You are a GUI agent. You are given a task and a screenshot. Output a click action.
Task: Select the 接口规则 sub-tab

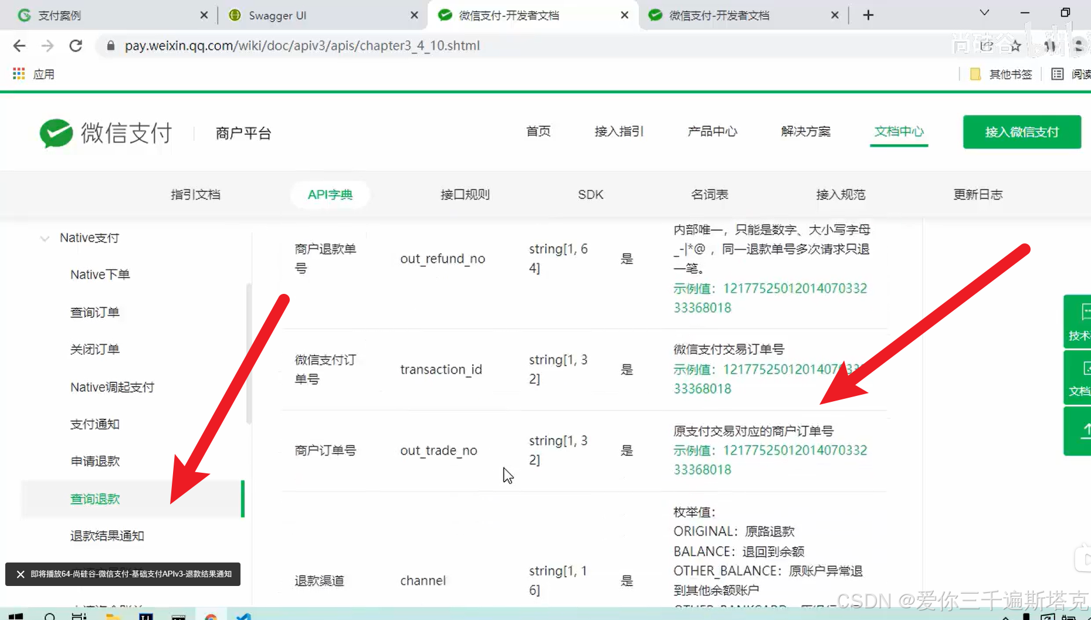465,195
